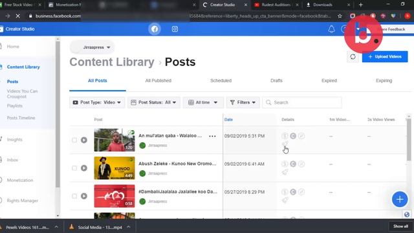Go forward in browser history
Image resolution: width=414 pixels, height=233 pixels.
(x=8, y=16)
